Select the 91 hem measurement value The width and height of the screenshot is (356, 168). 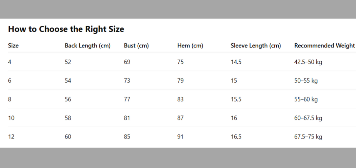pyautogui.click(x=180, y=137)
